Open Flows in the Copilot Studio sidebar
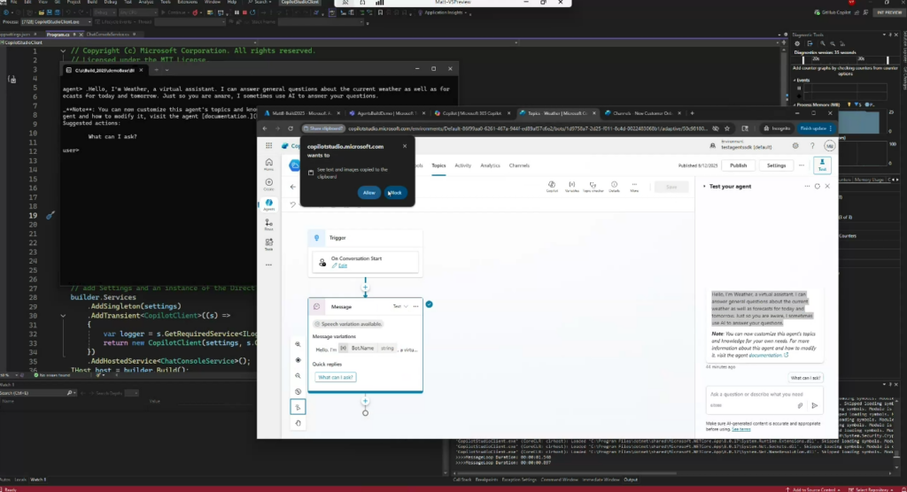This screenshot has width=907, height=492. (268, 225)
